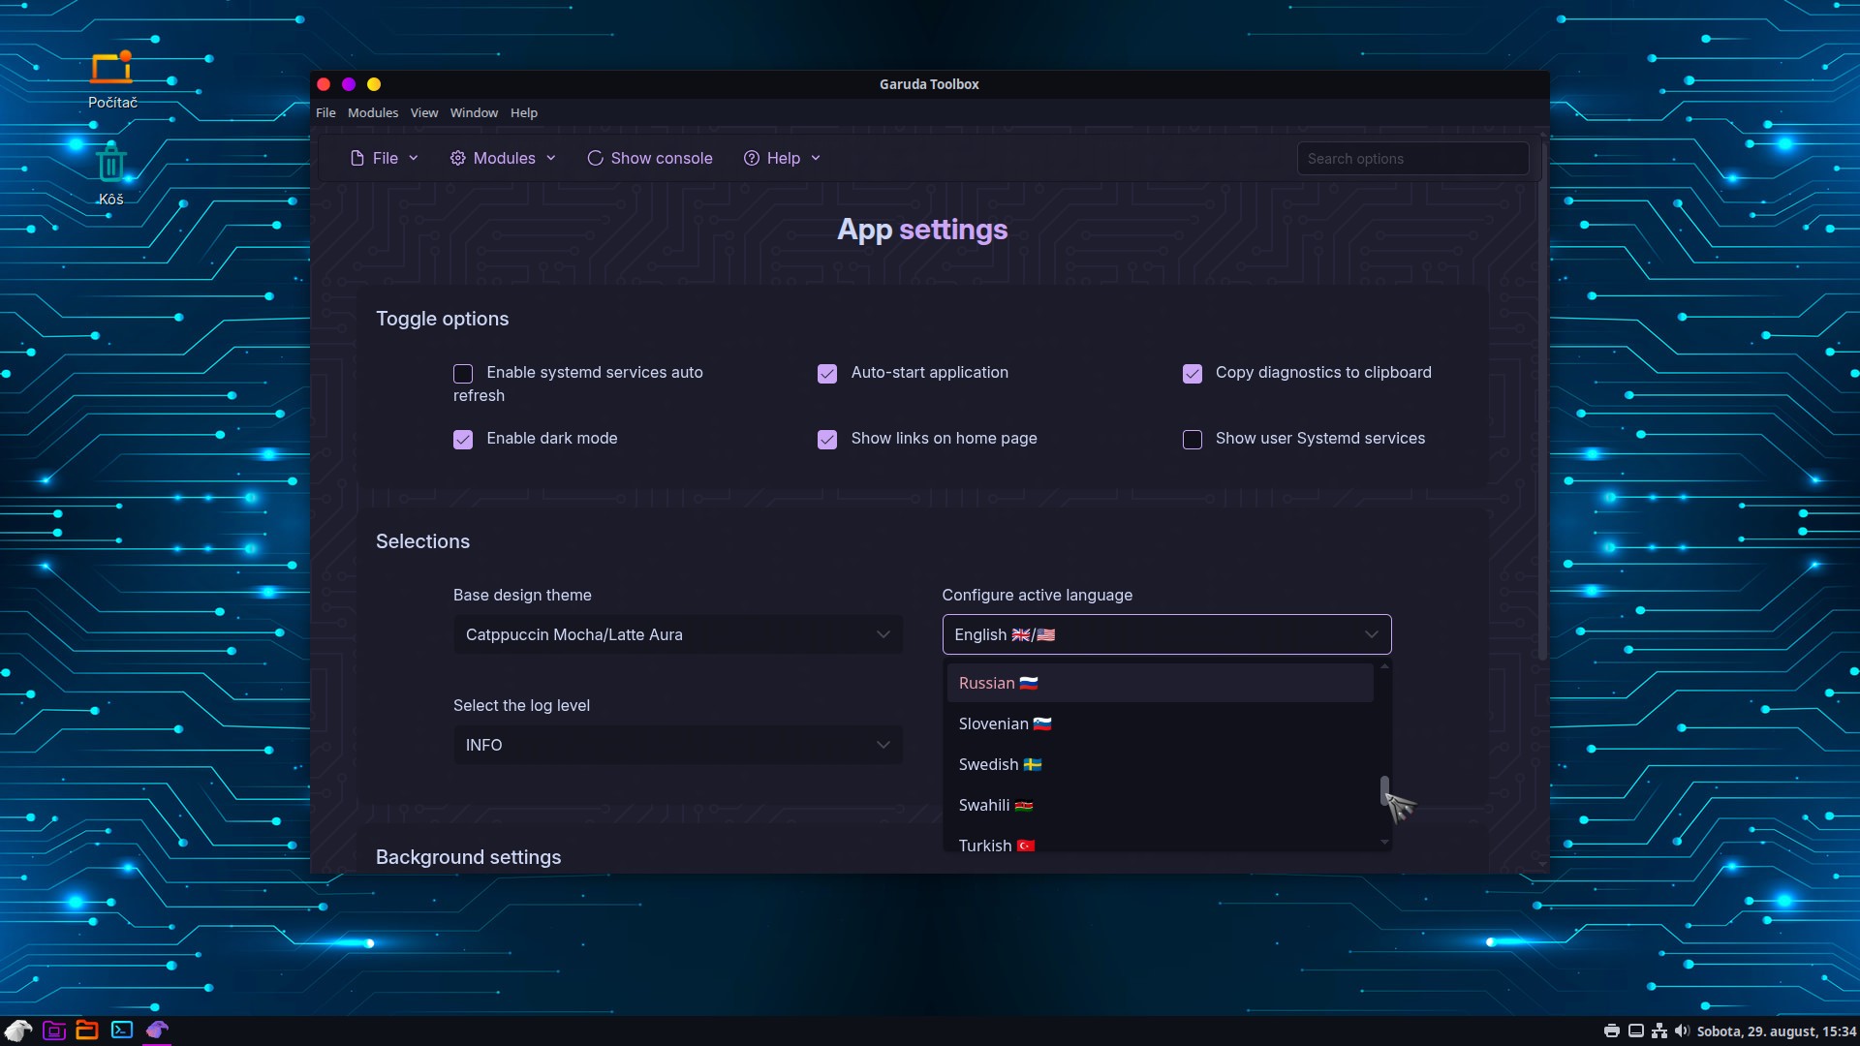Screen dimensions: 1860x1046
Task: Enable Show user Systemd services
Action: coord(1193,440)
